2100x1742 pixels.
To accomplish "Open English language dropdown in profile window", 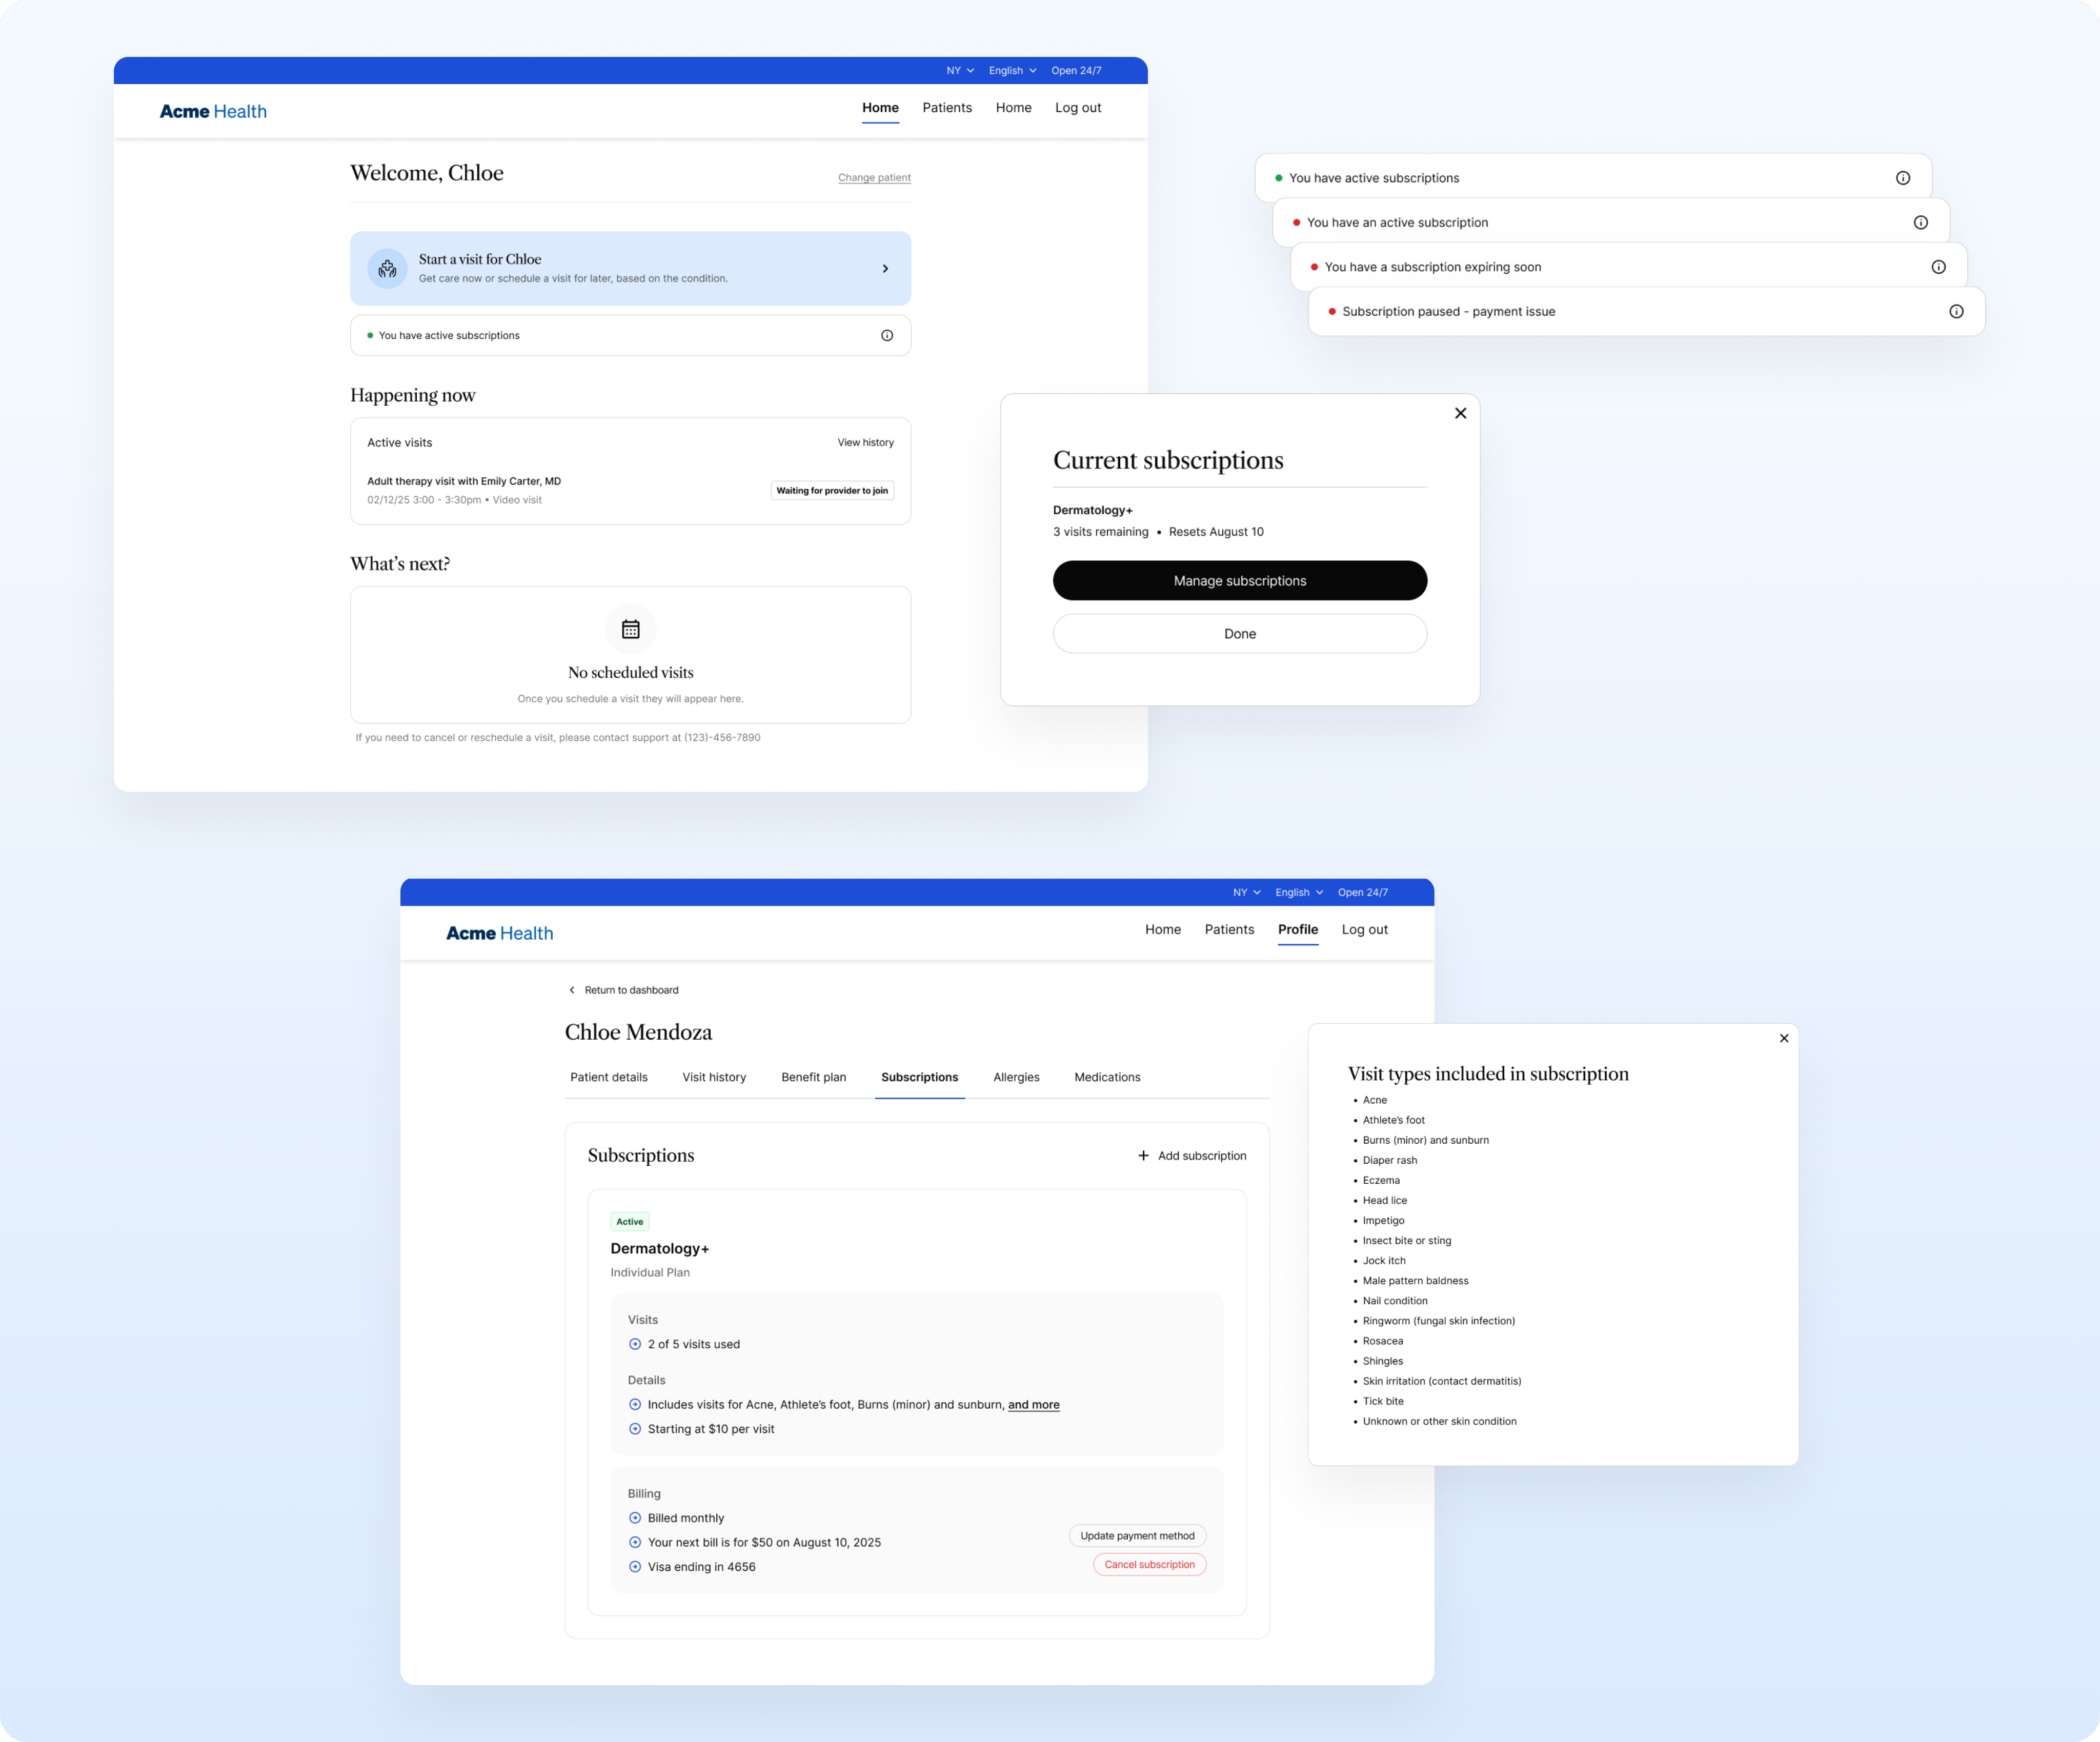I will click(x=1299, y=892).
